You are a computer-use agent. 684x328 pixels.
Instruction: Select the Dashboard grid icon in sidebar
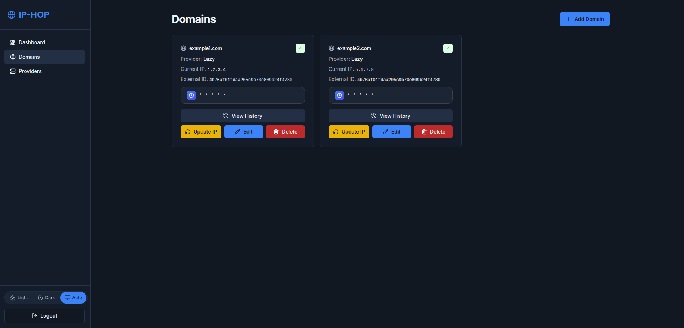[12, 42]
